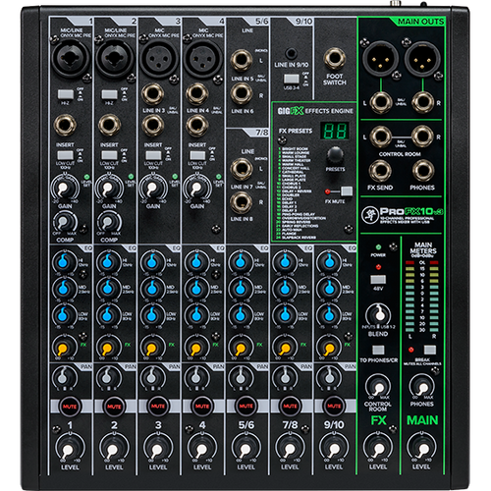The width and height of the screenshot is (491, 491).
Task: Click the channel 1 INSERT jack
Action: pyautogui.click(x=65, y=126)
